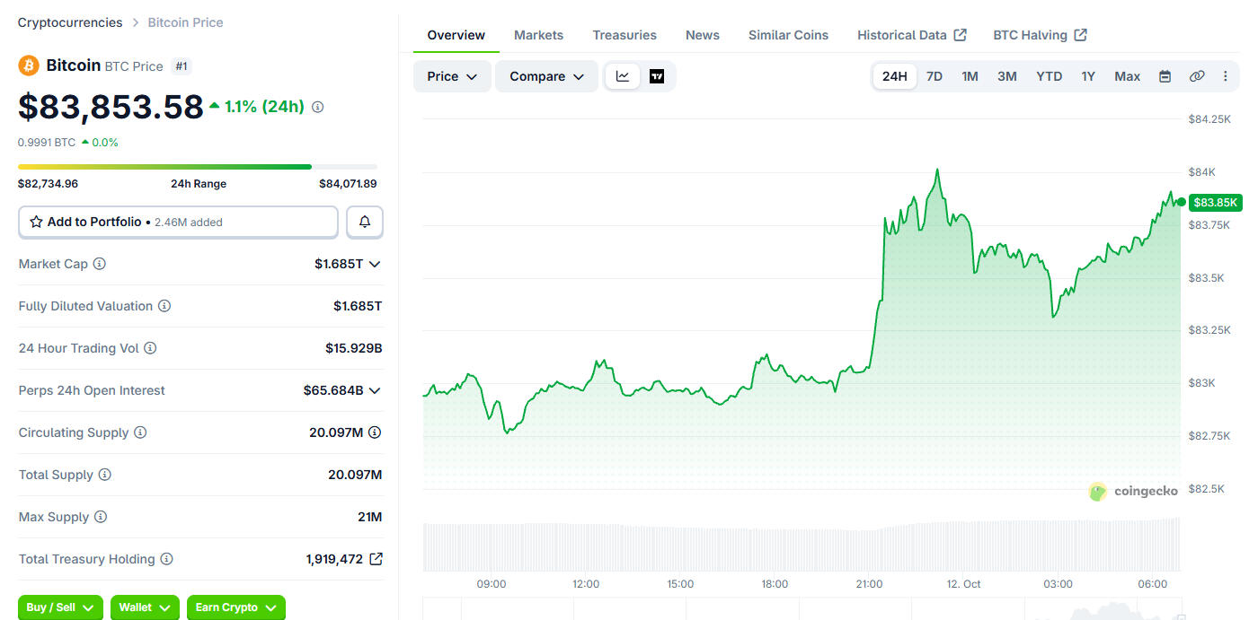Viewport: 1249px width, 620px height.
Task: Switch to the Markets tab
Action: pyautogui.click(x=538, y=35)
